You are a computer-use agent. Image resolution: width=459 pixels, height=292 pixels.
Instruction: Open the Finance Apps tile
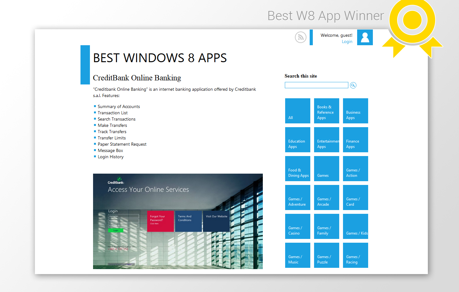coord(356,140)
